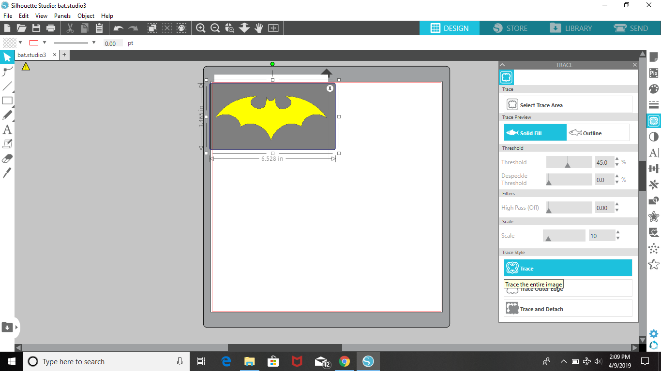This screenshot has width=661, height=371.
Task: Click the Trace and Detach button
Action: pyautogui.click(x=568, y=309)
